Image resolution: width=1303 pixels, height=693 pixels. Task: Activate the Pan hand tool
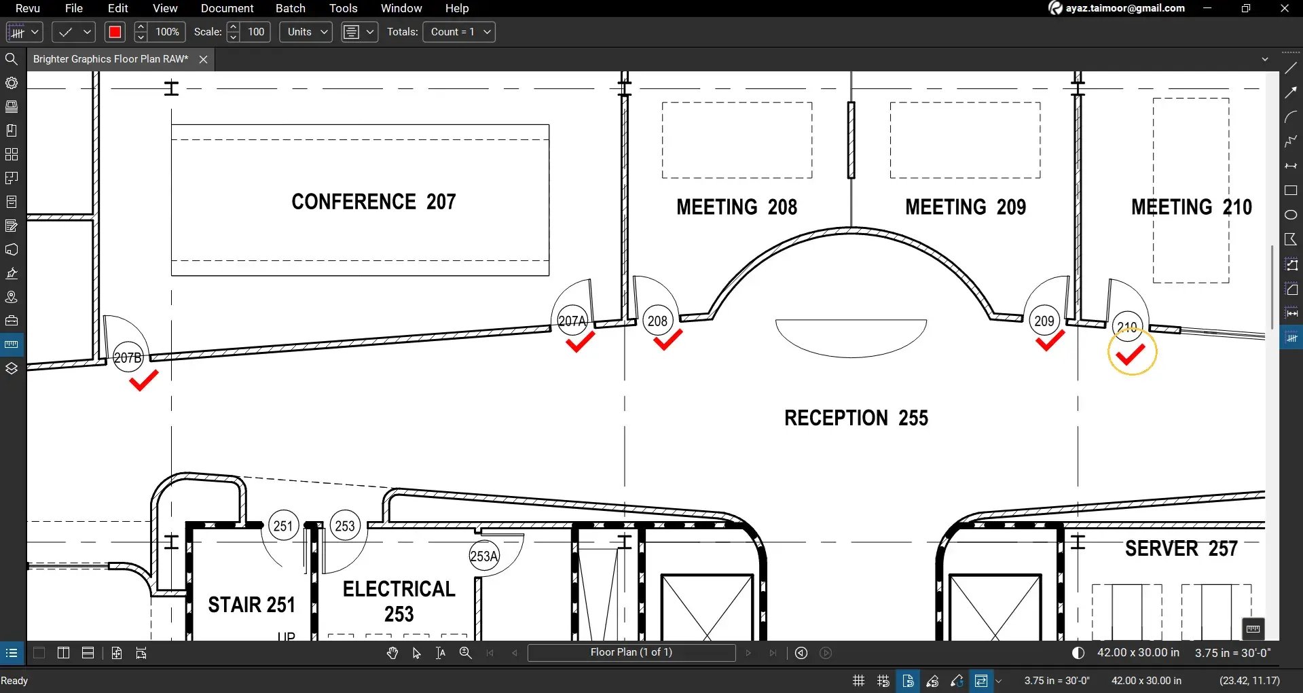[x=392, y=653]
